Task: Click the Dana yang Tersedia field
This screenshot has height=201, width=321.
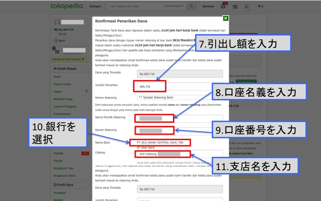Action: 180,74
